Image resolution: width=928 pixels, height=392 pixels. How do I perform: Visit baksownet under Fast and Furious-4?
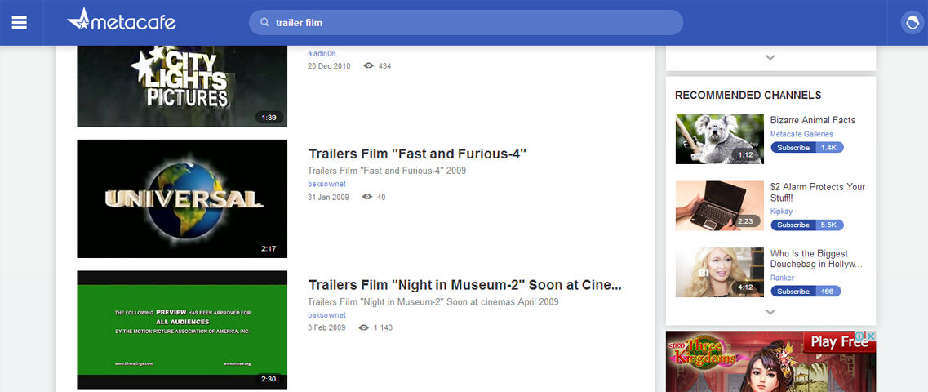(326, 184)
